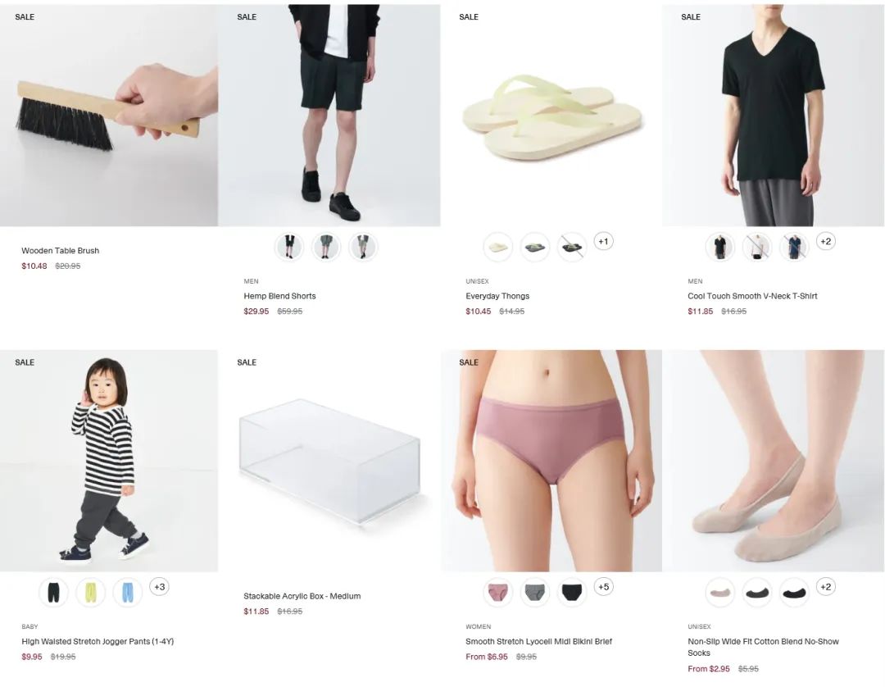
Task: Show +2 more V-Neck T-Shirt colors
Action: [826, 242]
